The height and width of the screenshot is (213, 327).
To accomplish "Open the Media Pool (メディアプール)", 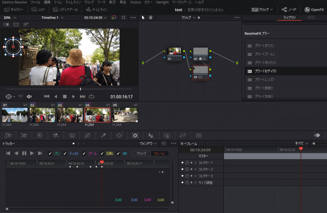I will (x=65, y=10).
